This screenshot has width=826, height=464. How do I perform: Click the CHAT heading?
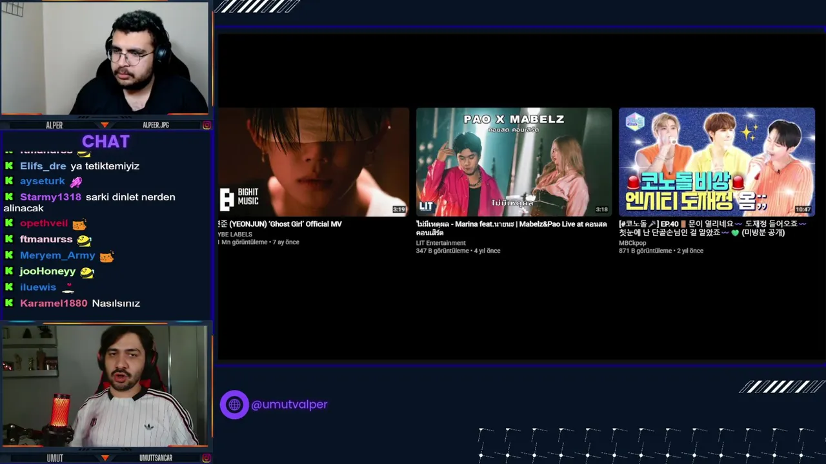click(x=106, y=141)
